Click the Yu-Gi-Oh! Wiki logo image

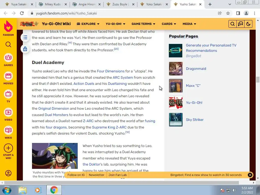pos(29,24)
